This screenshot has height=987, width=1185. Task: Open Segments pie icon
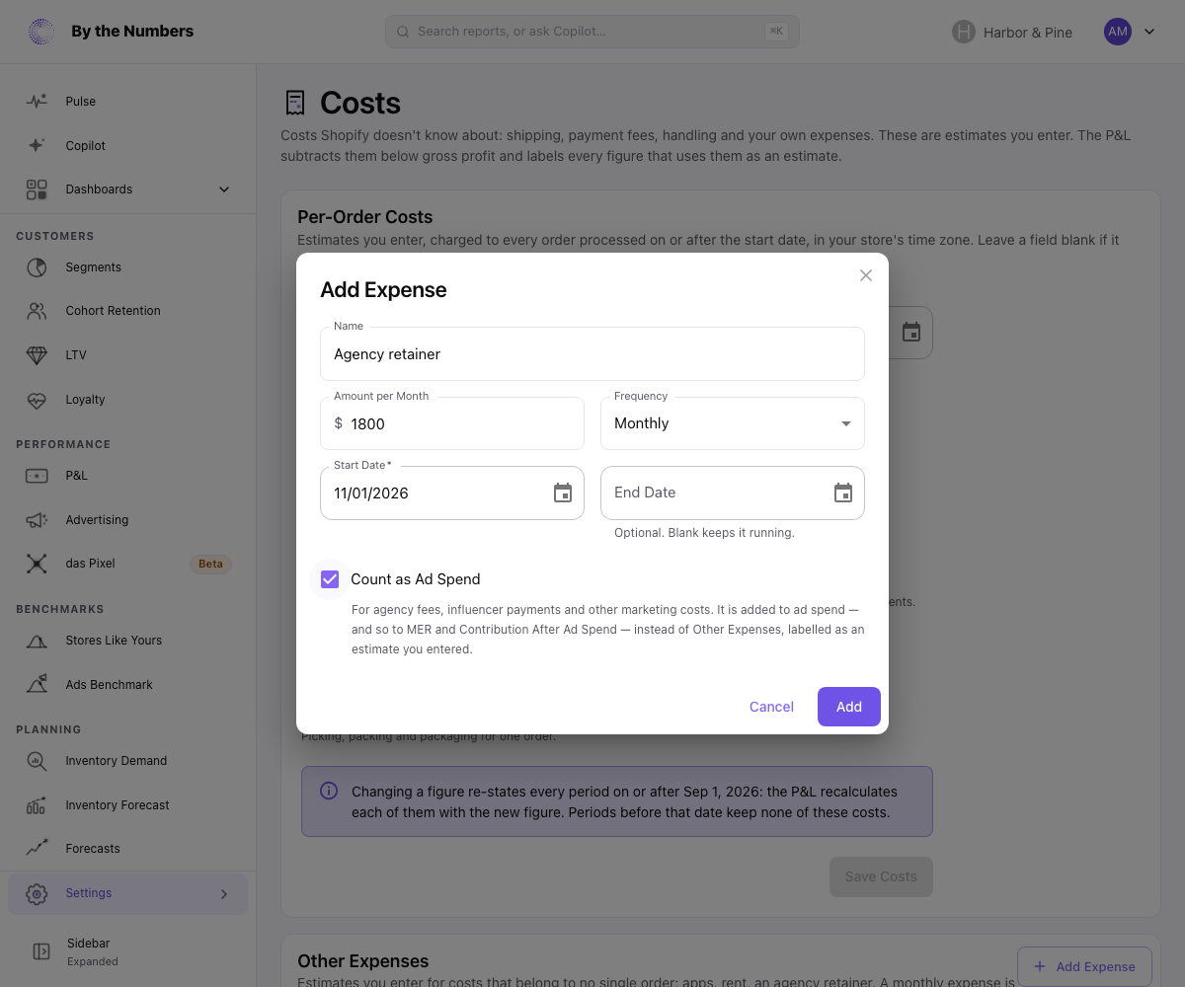37,267
